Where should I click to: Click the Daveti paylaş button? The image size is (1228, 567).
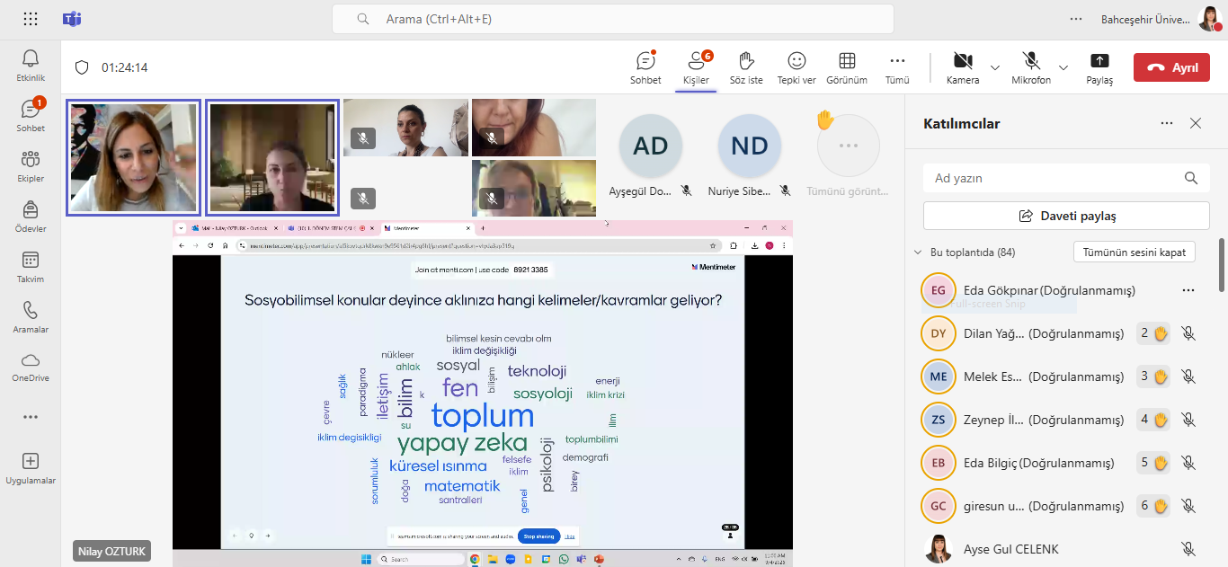[1066, 216]
